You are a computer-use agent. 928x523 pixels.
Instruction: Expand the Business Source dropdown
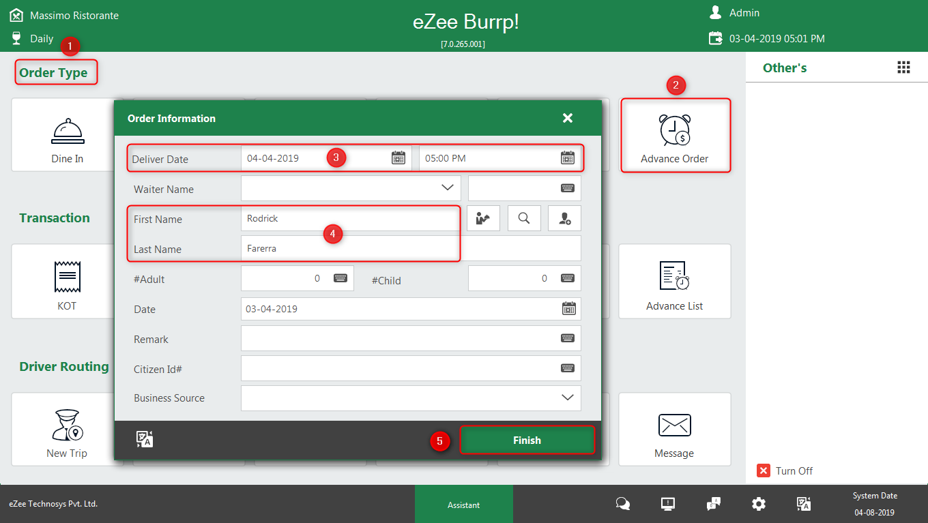click(x=568, y=398)
